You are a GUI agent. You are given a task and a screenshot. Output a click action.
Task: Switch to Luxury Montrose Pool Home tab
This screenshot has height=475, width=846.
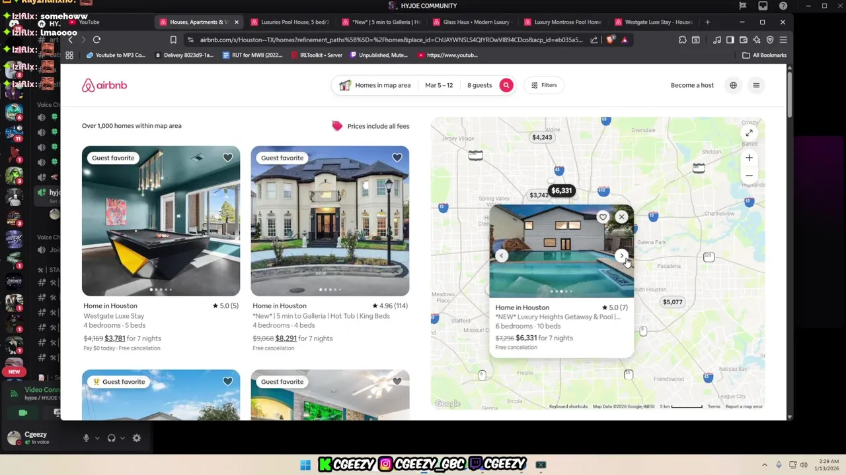(x=562, y=22)
